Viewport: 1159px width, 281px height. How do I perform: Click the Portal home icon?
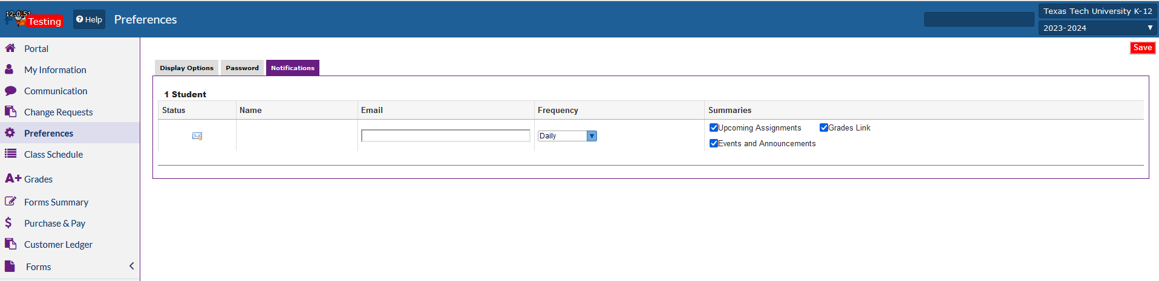10,48
